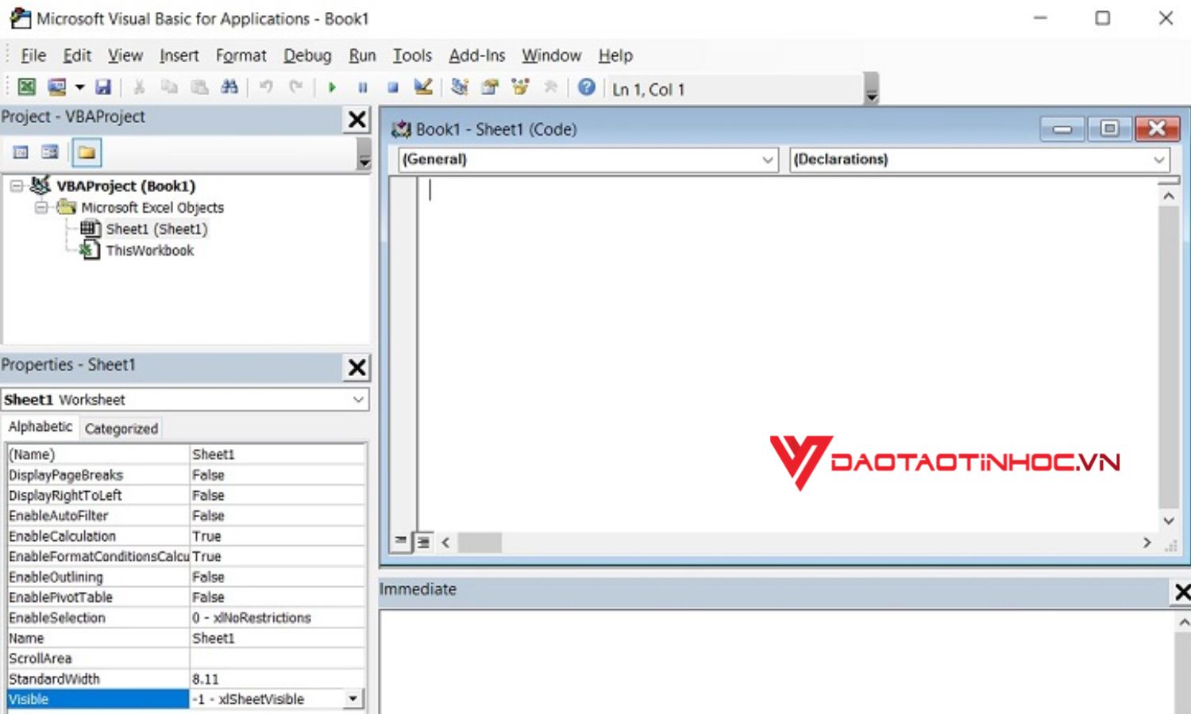Click the Insert UserForm toolbar icon
Image resolution: width=1191 pixels, height=714 pixels.
(x=56, y=87)
